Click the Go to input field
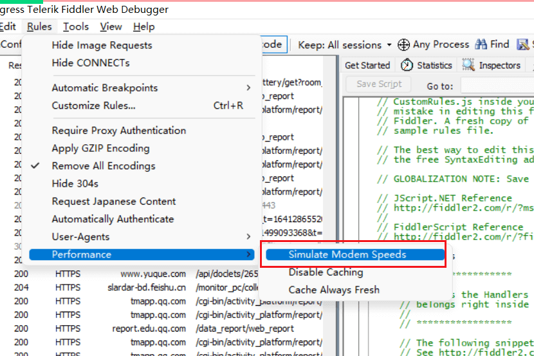Screen dimensions: 534x356 [x=497, y=85]
